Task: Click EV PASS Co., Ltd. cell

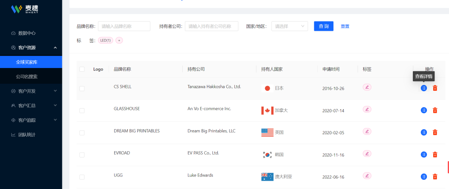Action: (x=203, y=153)
